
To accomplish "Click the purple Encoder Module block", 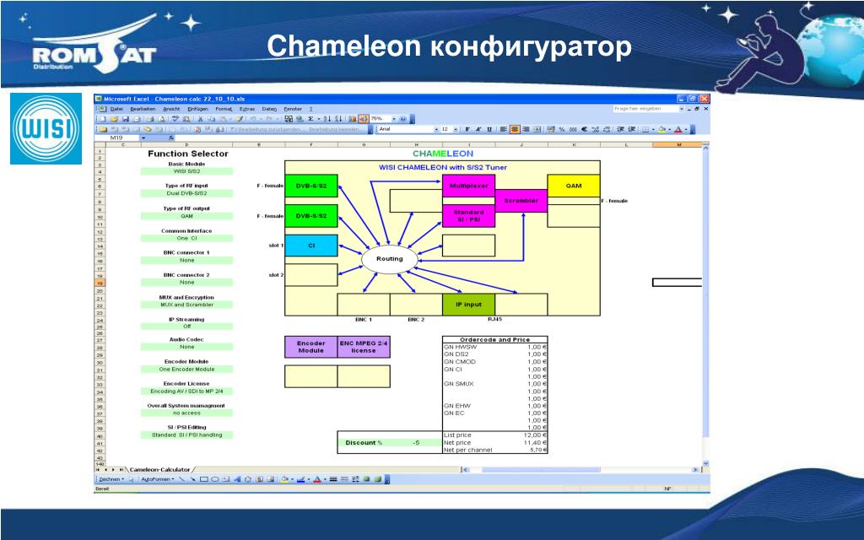I will pos(310,347).
